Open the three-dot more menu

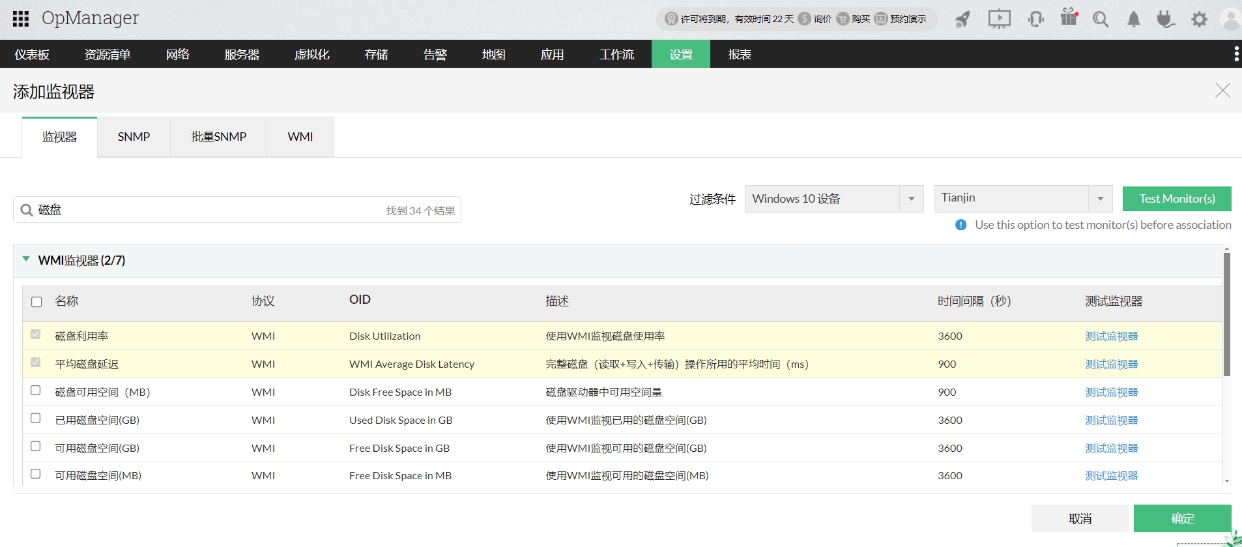click(1236, 54)
